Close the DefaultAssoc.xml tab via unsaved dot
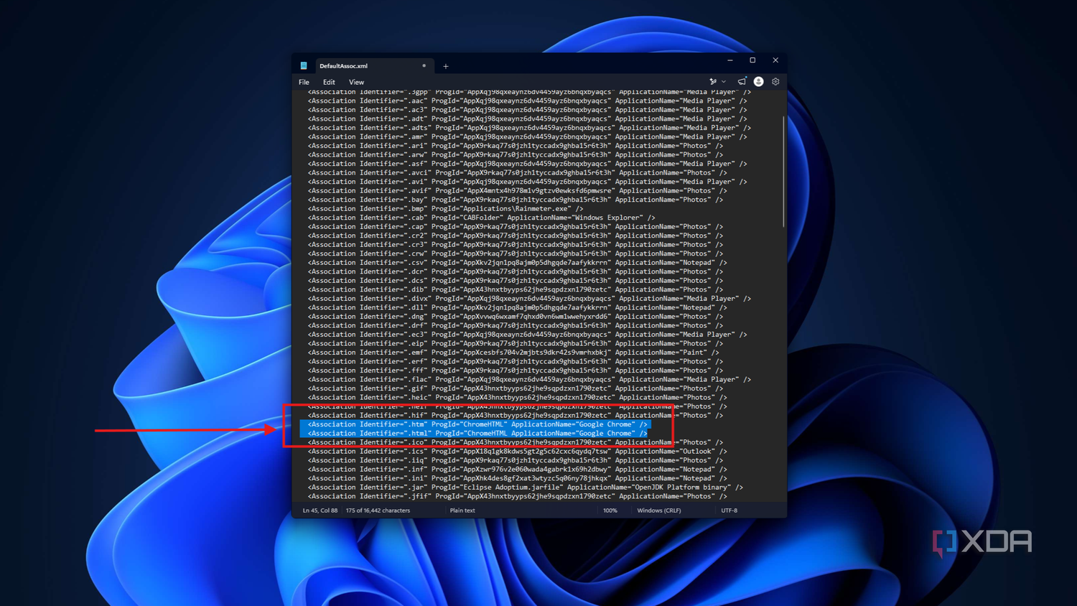 pos(424,66)
